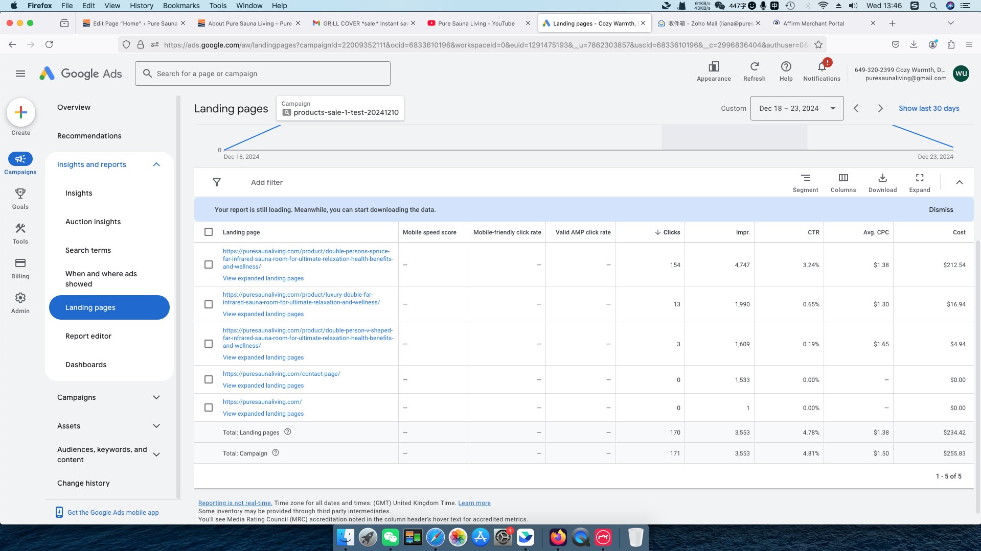
Task: Expand the Assets menu section
Action: 156,426
